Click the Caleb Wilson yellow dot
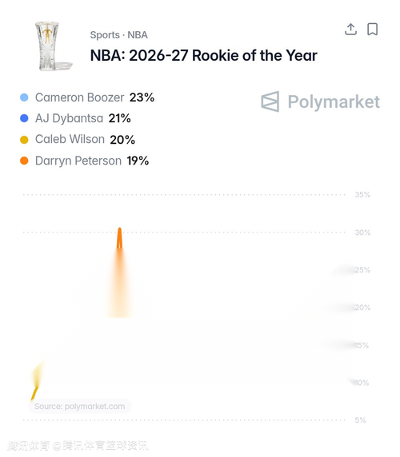Viewport: 400px width, 457px height. pyautogui.click(x=24, y=140)
